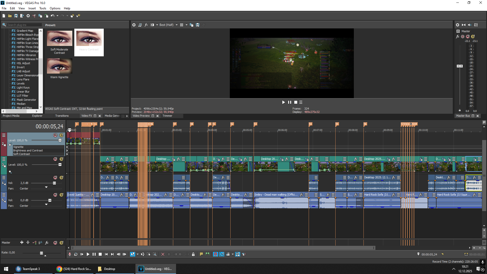Solo video track 3
The width and height of the screenshot is (487, 274).
61,159
